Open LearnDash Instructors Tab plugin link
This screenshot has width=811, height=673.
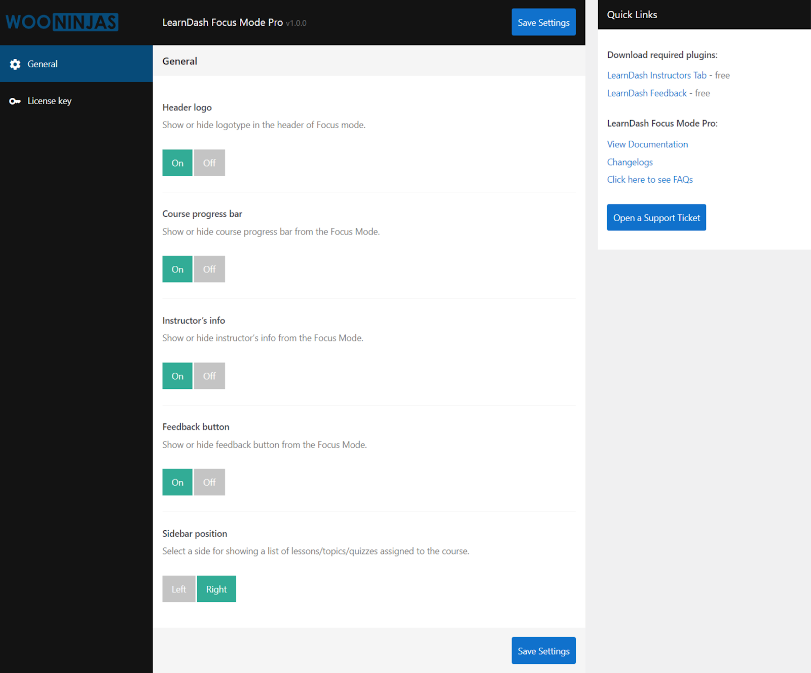657,75
